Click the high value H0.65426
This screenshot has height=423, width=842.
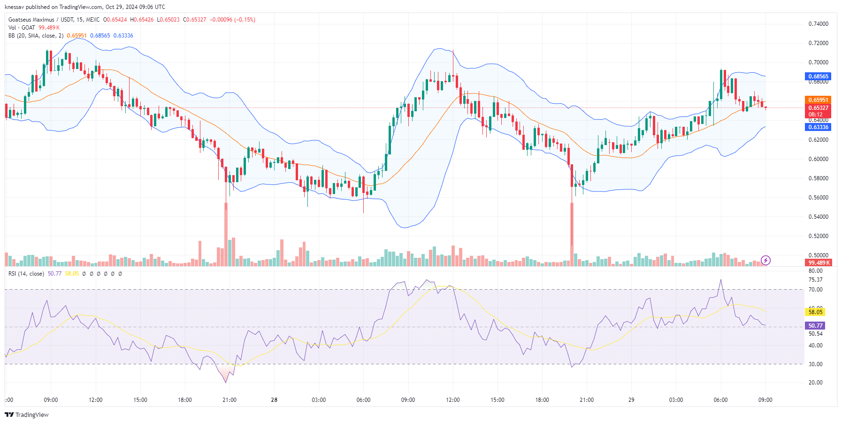(x=142, y=20)
